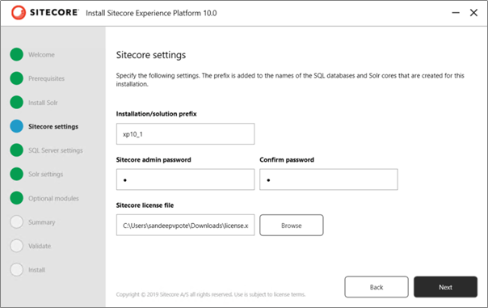Click the empty Summary step circle
The image size is (488, 308).
pyautogui.click(x=16, y=222)
